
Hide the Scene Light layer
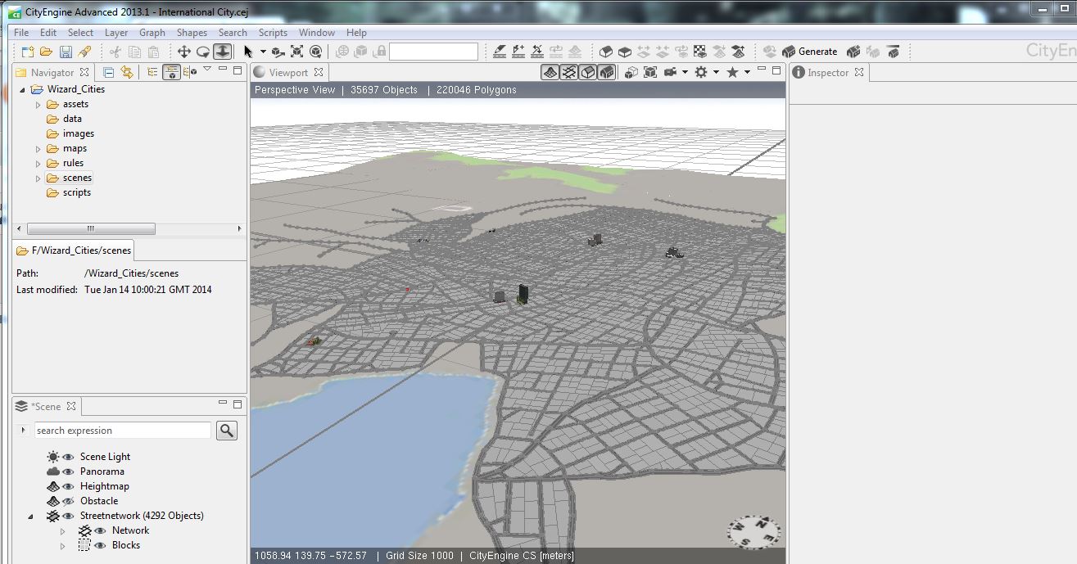coord(68,457)
